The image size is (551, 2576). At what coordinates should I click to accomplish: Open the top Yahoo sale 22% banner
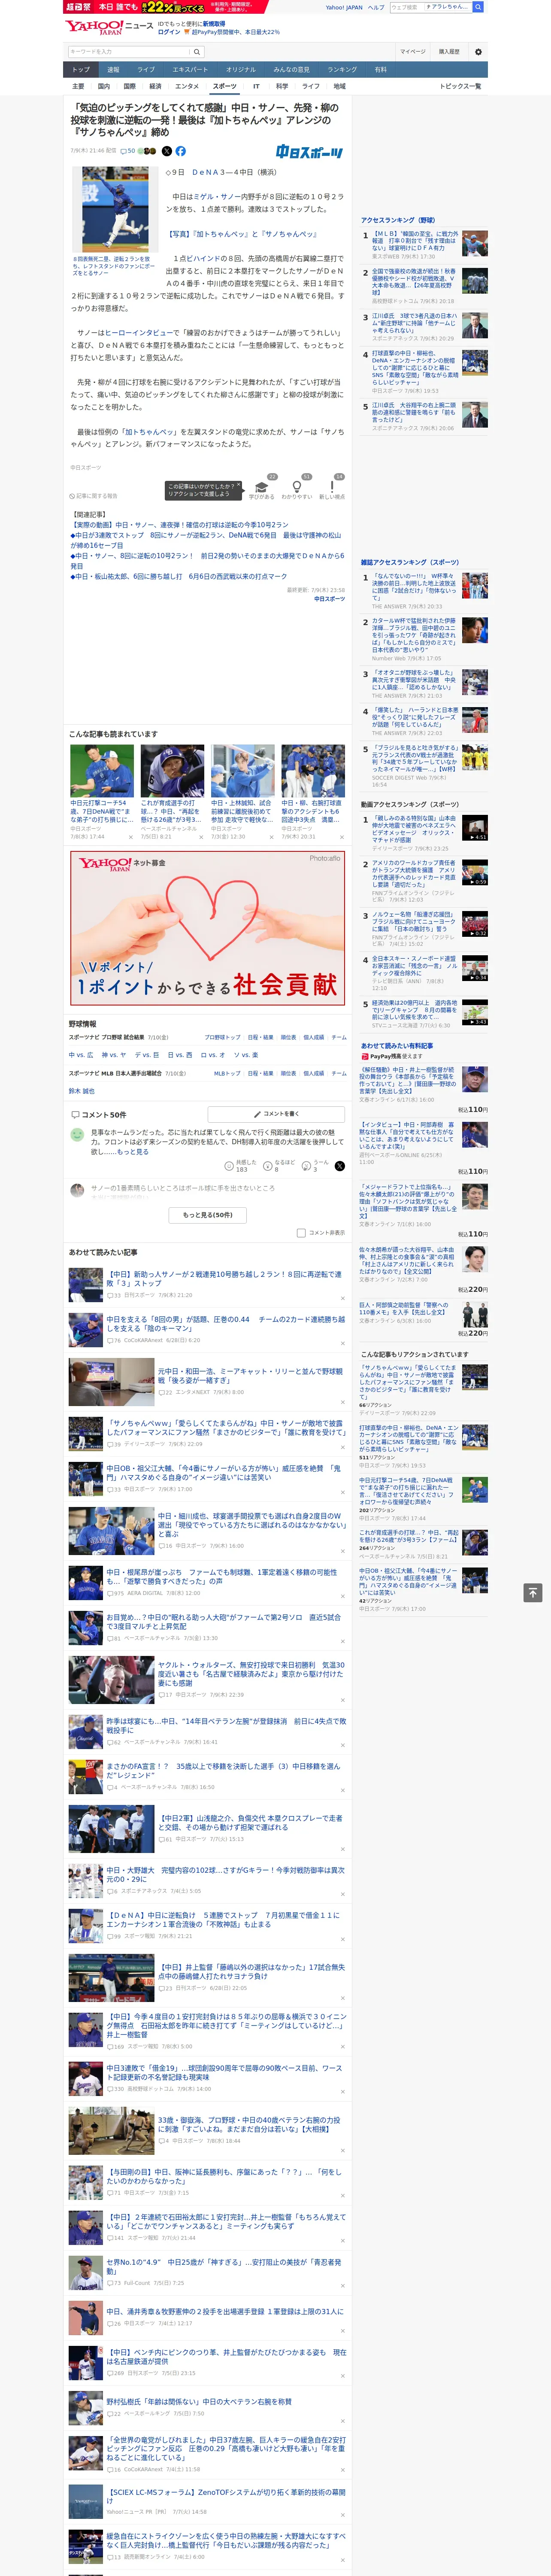pos(165,7)
